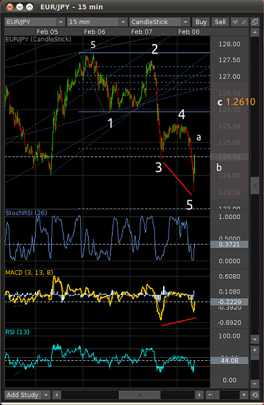Click the Buy button

pyautogui.click(x=201, y=22)
